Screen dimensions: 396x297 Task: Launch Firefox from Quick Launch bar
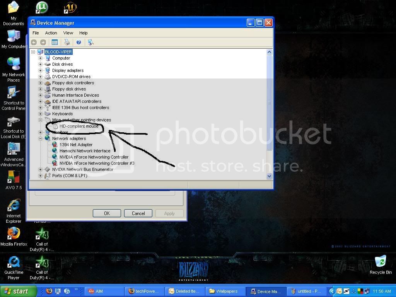[x=49, y=291]
